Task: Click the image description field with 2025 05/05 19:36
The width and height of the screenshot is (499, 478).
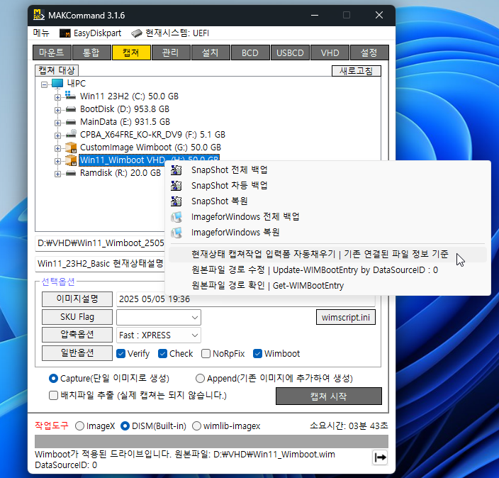Action: [x=246, y=299]
